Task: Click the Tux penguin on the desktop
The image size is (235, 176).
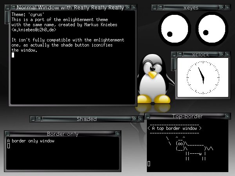Action: click(154, 79)
